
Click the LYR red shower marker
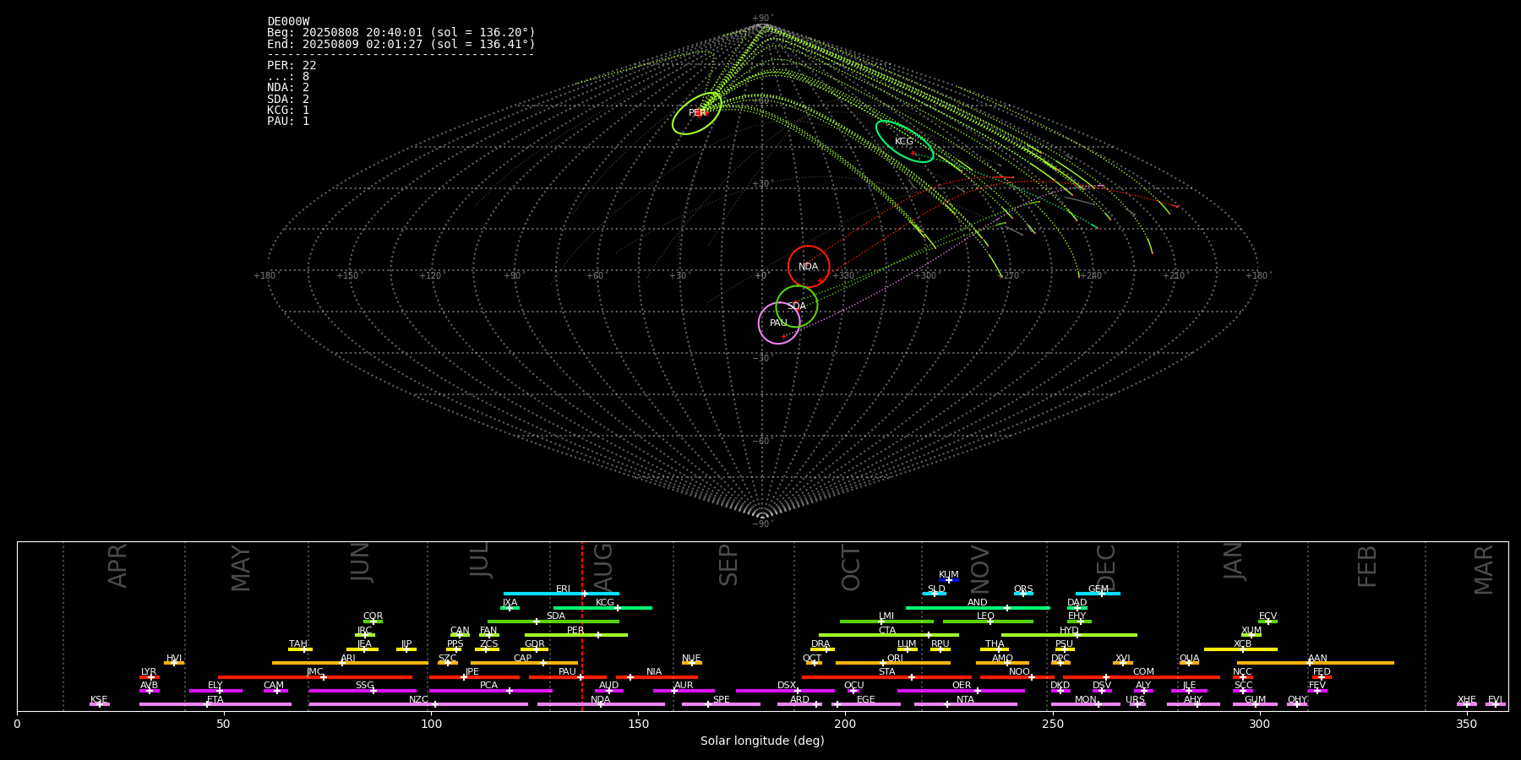(x=150, y=677)
